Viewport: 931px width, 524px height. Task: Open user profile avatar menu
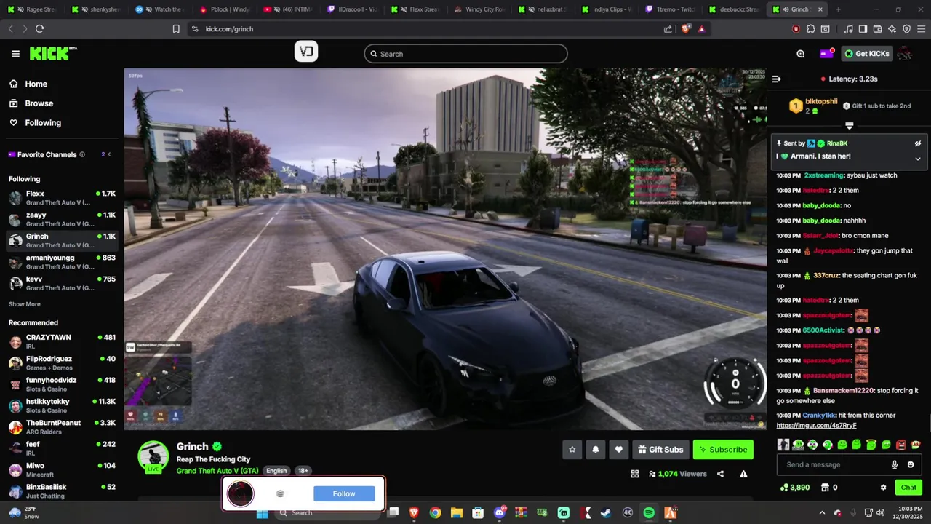[x=905, y=54]
